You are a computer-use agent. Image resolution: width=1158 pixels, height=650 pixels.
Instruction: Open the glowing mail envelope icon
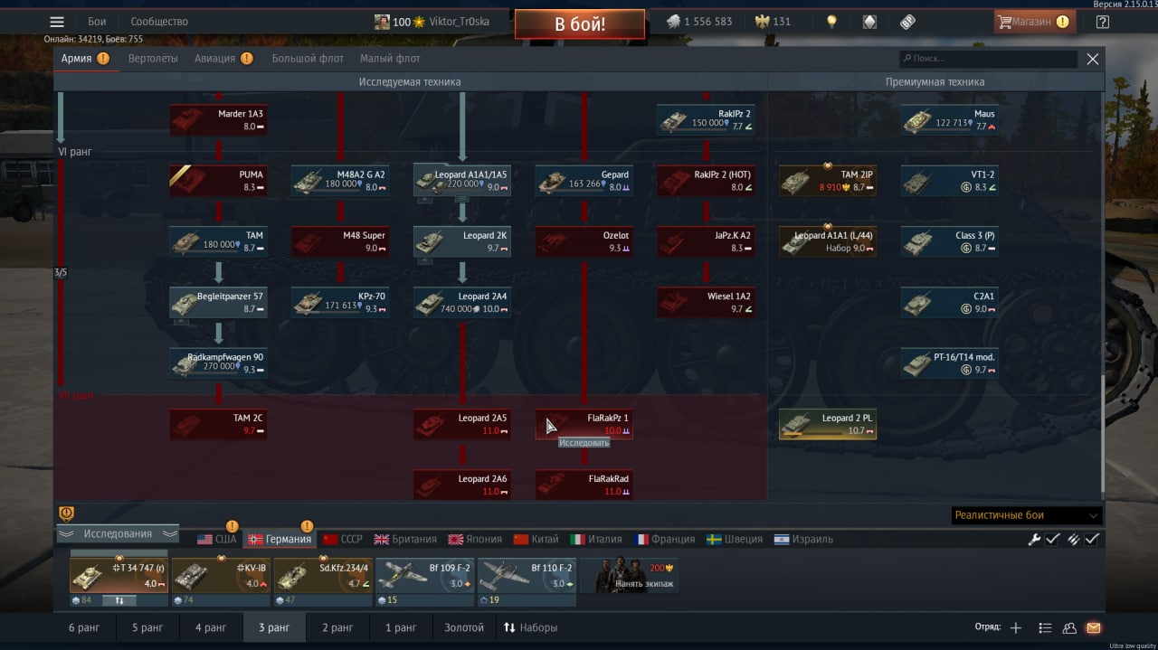click(1093, 627)
